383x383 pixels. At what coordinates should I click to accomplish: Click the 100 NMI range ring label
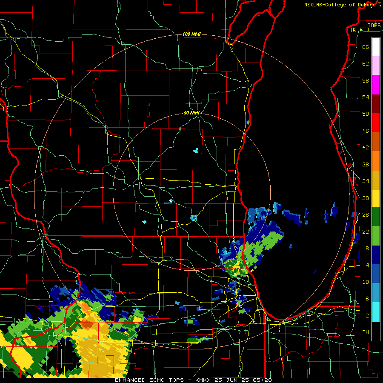(191, 34)
